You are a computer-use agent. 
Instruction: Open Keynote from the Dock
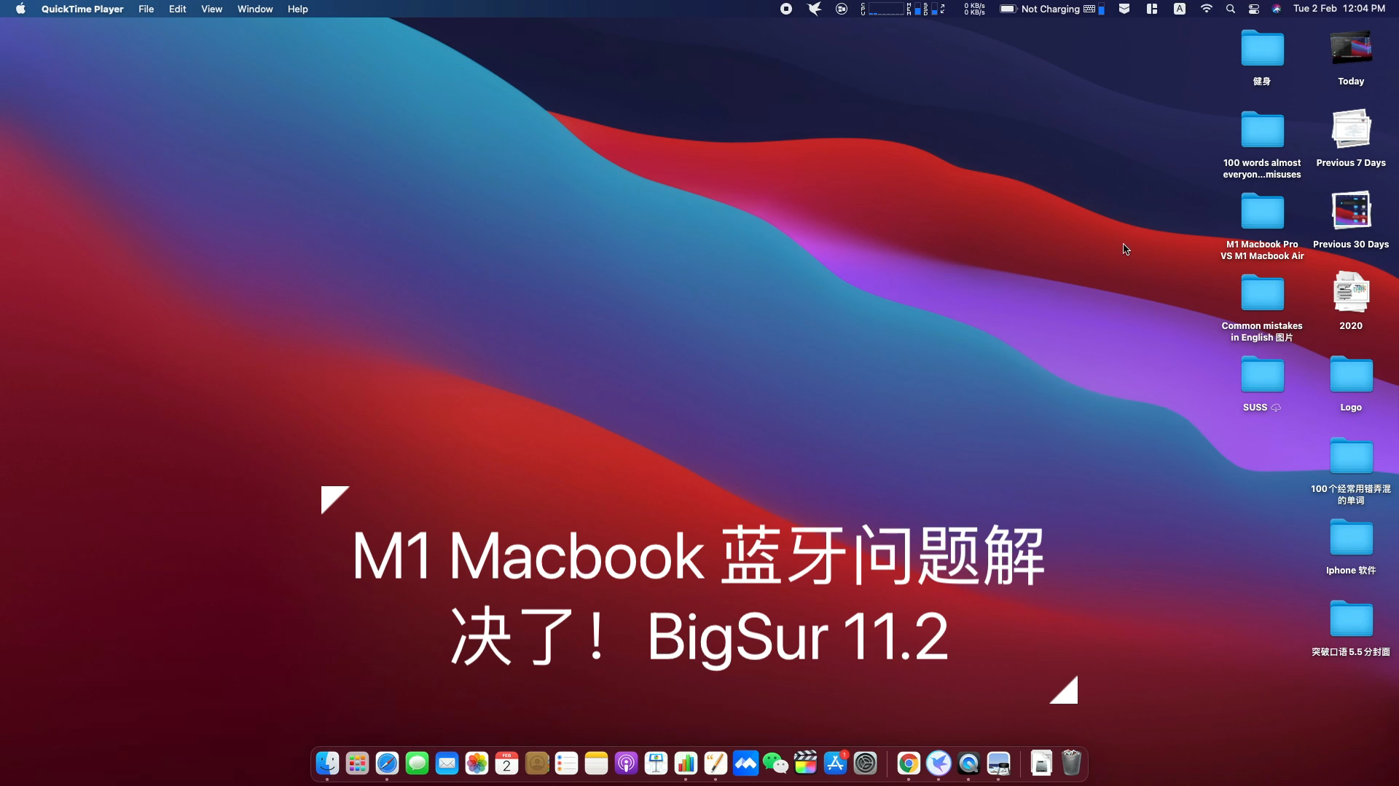click(656, 763)
